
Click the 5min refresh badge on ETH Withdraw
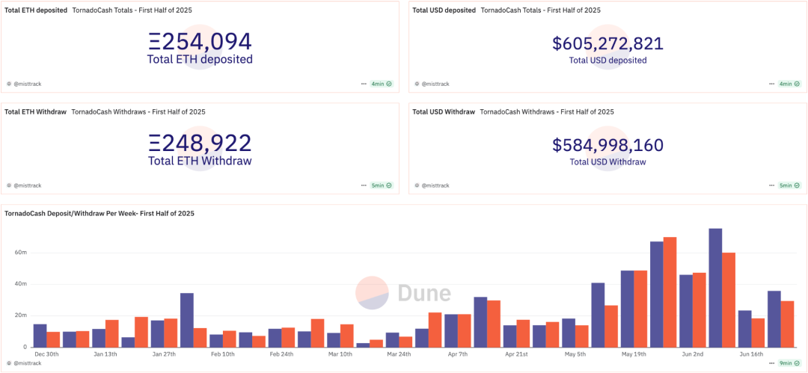pos(382,185)
